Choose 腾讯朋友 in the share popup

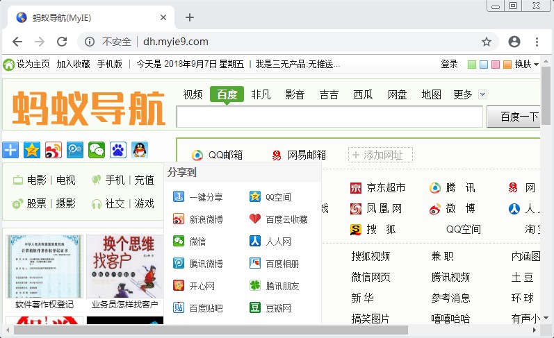[x=274, y=286]
